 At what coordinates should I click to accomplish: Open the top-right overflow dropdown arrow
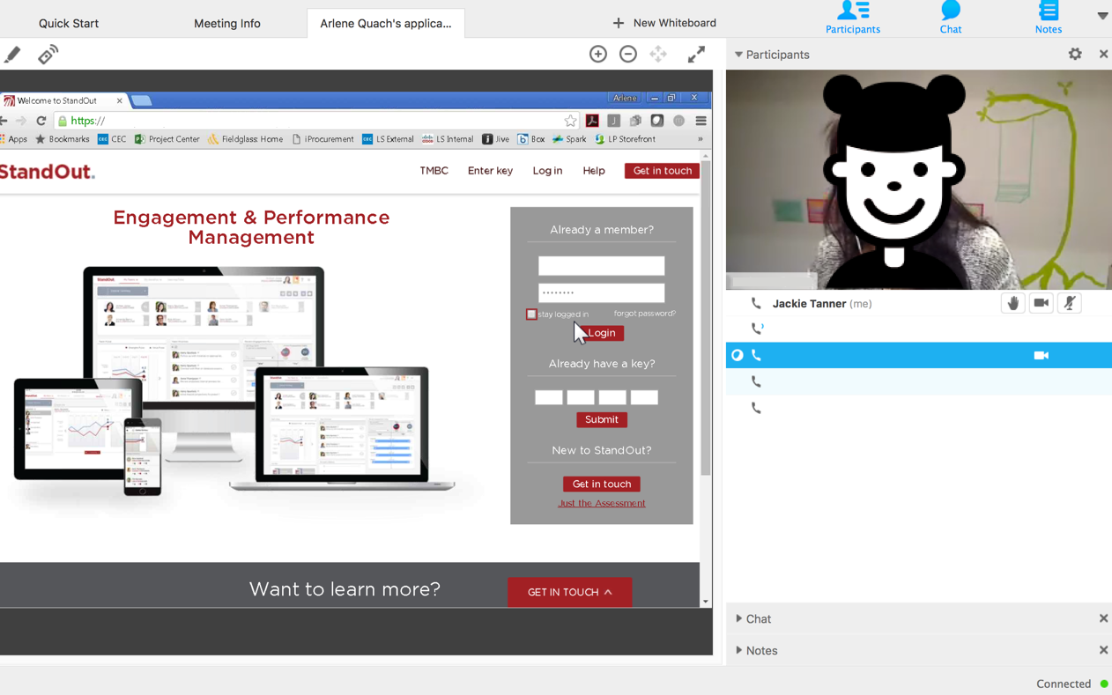pyautogui.click(x=1102, y=16)
